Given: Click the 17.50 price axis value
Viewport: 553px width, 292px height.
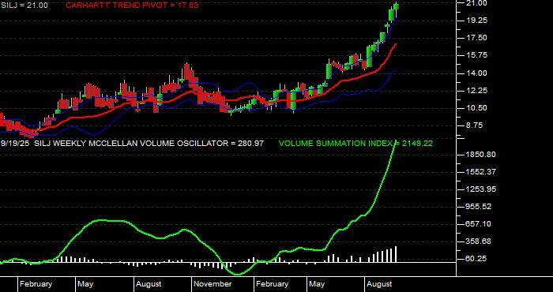Looking at the screenshot, I should 477,38.
